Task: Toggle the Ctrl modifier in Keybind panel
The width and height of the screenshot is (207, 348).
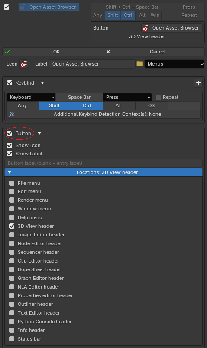Action: (87, 105)
